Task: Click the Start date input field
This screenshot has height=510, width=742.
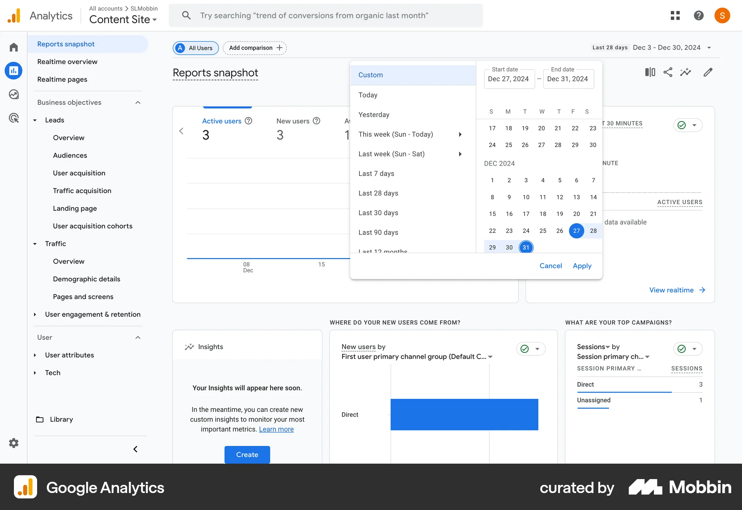Action: (x=509, y=79)
